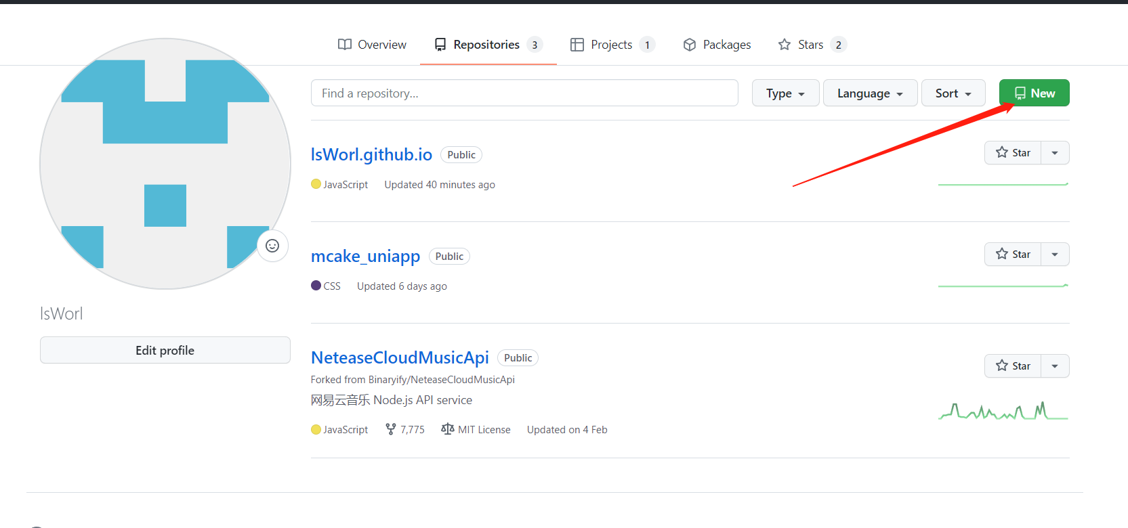Click the yellow JavaScript dot for IsWorl.github.io
This screenshot has height=528, width=1128.
coord(316,184)
